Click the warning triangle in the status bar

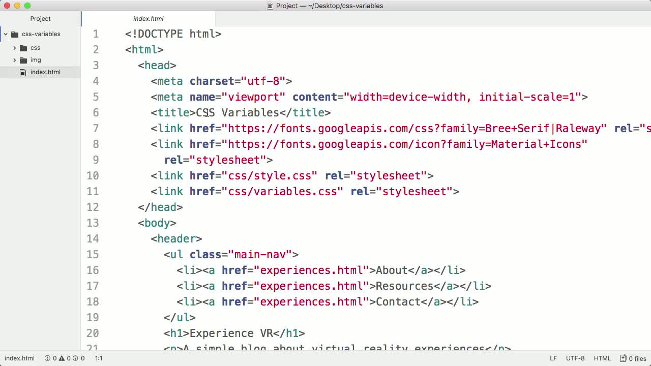(x=63, y=358)
